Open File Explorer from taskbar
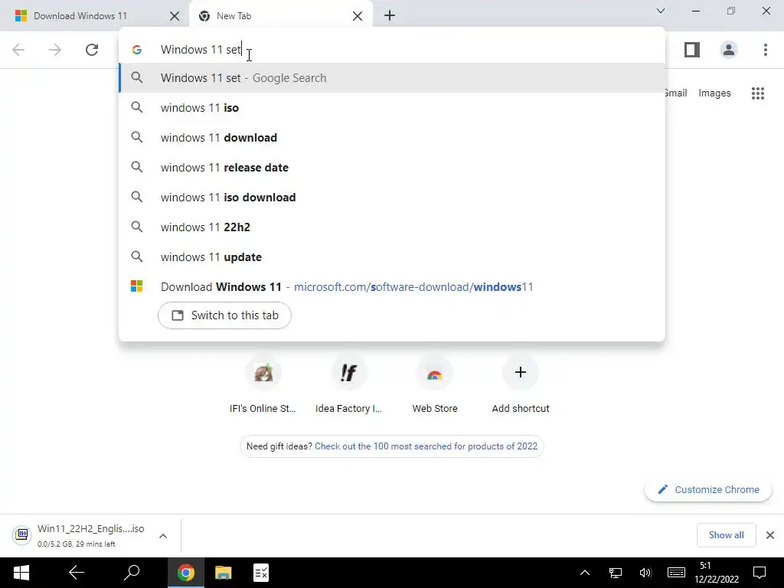 coord(223,573)
